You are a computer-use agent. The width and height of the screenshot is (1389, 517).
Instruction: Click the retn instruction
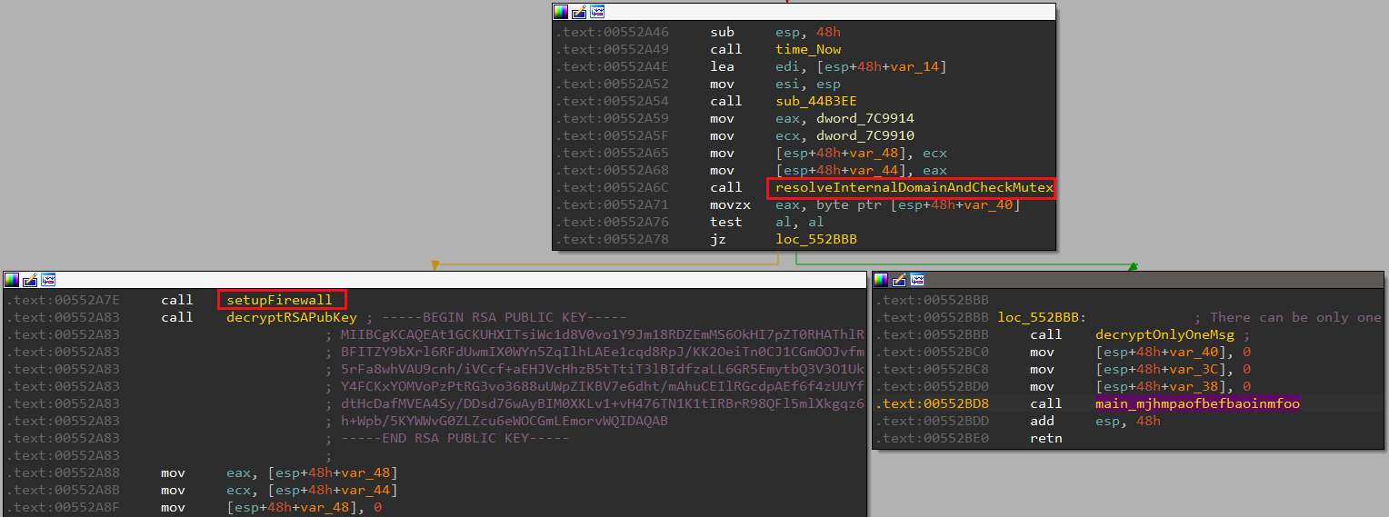[x=1046, y=438]
